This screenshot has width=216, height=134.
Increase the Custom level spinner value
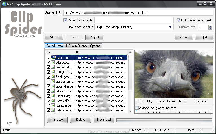coord(210,26)
